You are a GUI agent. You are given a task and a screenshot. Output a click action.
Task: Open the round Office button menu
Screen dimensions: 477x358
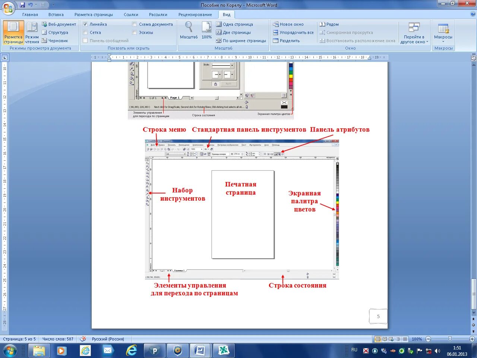click(8, 7)
